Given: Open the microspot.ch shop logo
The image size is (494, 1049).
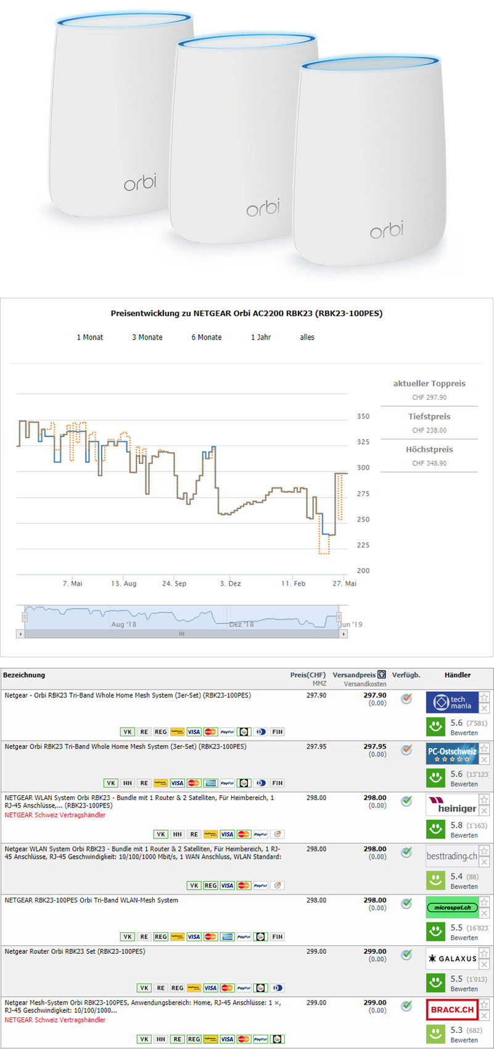Looking at the screenshot, I should point(451,908).
